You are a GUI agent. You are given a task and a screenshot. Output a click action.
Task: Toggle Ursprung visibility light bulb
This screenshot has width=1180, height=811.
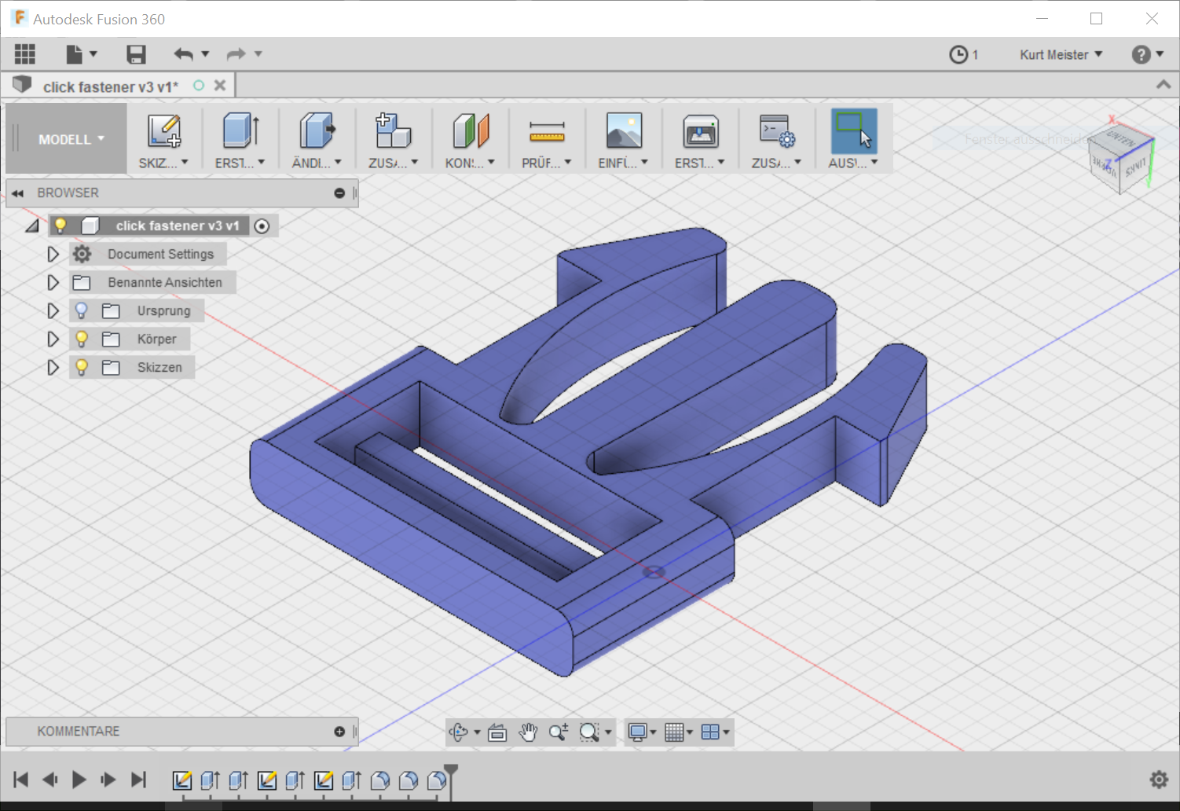pos(81,311)
